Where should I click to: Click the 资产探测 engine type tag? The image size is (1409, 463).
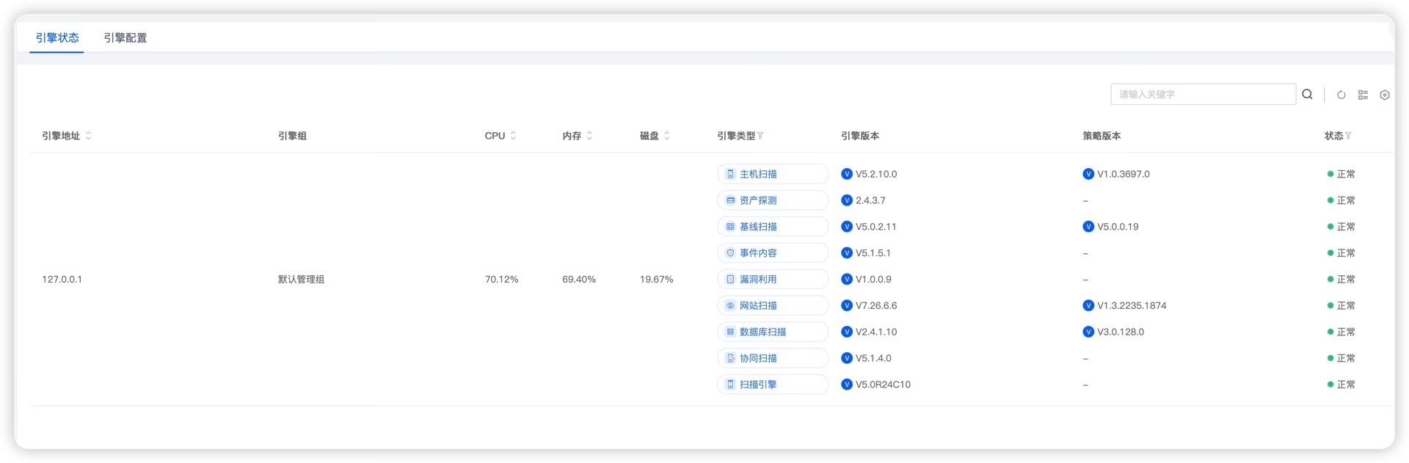(771, 200)
